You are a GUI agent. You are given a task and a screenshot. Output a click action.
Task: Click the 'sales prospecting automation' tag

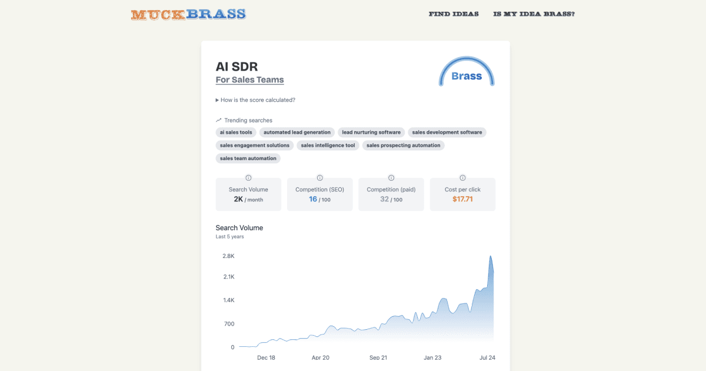pyautogui.click(x=404, y=145)
